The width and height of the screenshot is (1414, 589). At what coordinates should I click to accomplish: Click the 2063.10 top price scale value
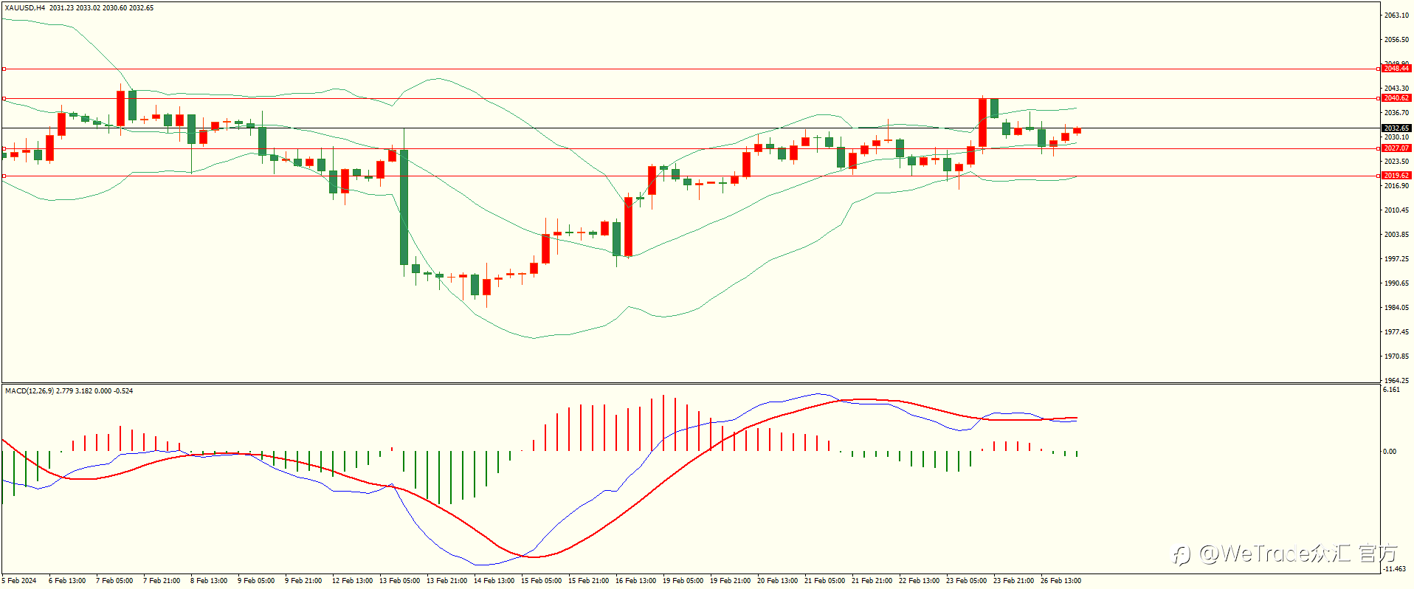tap(1396, 15)
